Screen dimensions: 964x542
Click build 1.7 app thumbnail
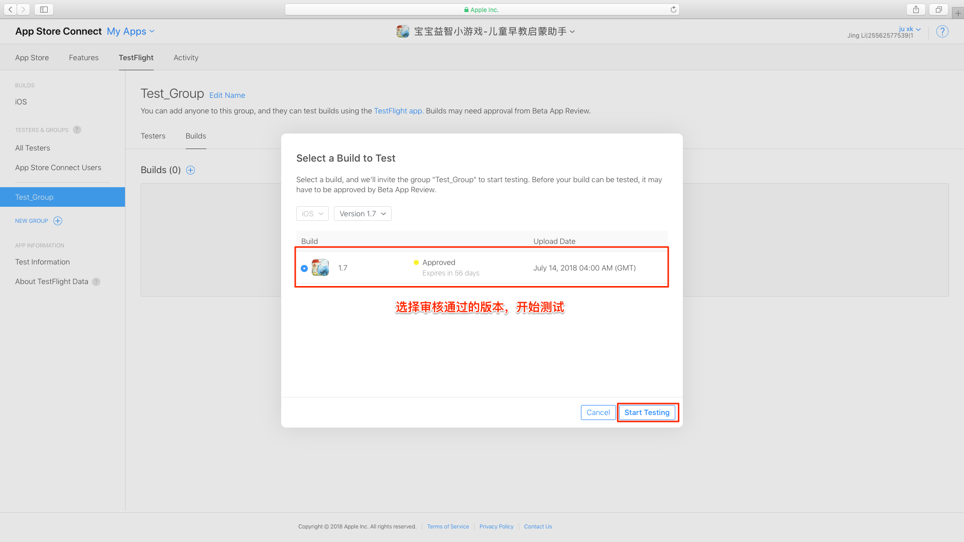click(x=320, y=267)
